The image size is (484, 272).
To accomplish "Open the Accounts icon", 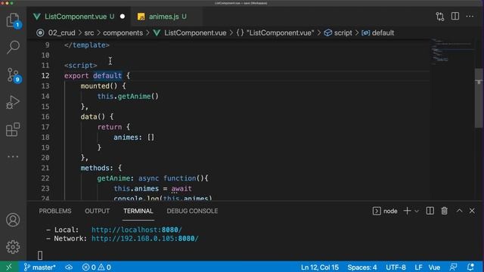I will pos(13,220).
